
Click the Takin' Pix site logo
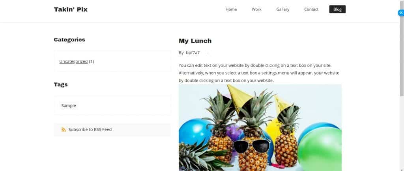coord(71,9)
